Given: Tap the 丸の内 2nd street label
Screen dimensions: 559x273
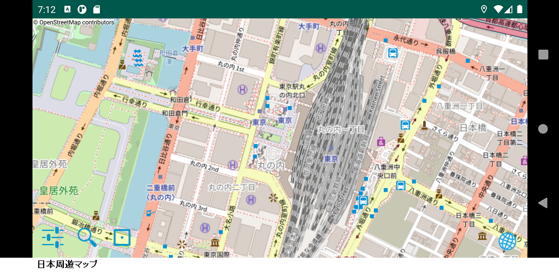Looking at the screenshot, I should 204,166.
